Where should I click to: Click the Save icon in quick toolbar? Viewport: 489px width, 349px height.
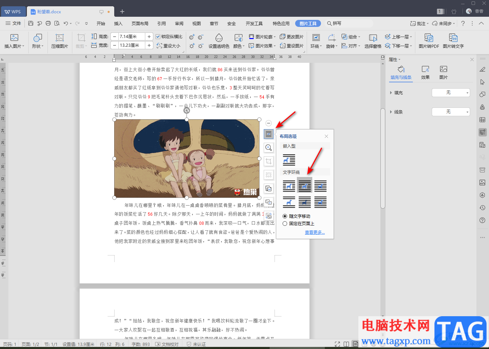pos(31,23)
